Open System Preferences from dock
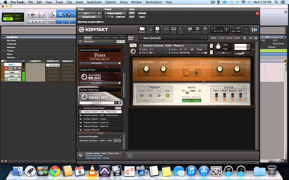 point(216,171)
